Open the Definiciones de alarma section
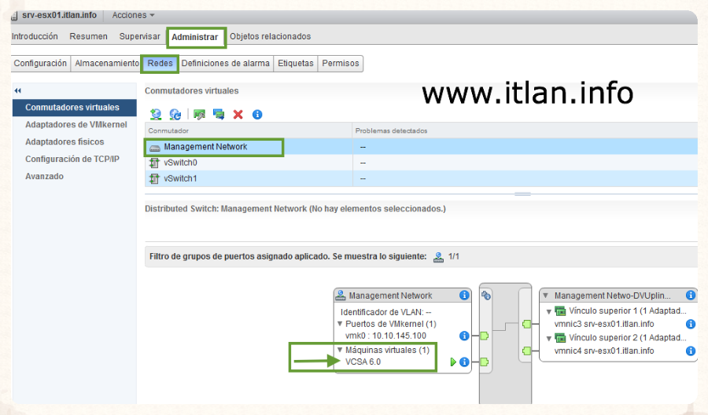Screen dimensions: 708x415 click(225, 63)
